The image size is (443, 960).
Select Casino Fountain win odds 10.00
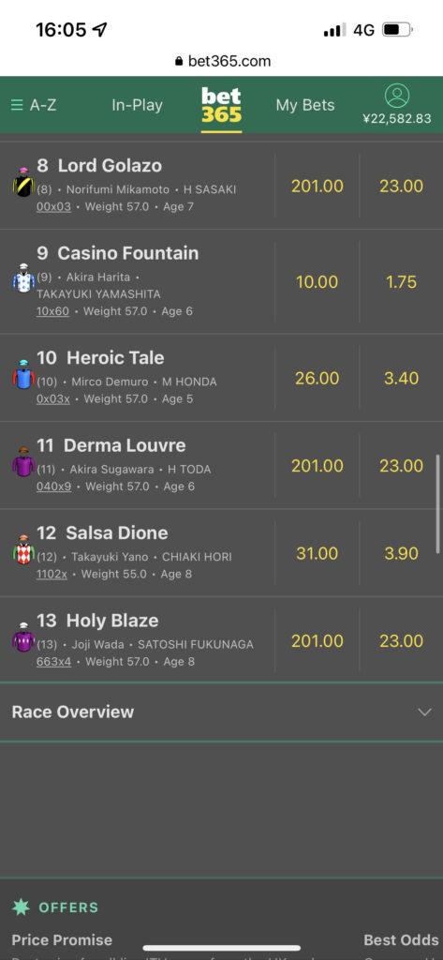coord(317,282)
